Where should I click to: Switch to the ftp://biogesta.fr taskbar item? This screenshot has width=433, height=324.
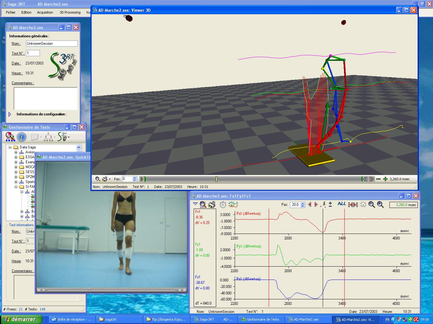pos(166,319)
